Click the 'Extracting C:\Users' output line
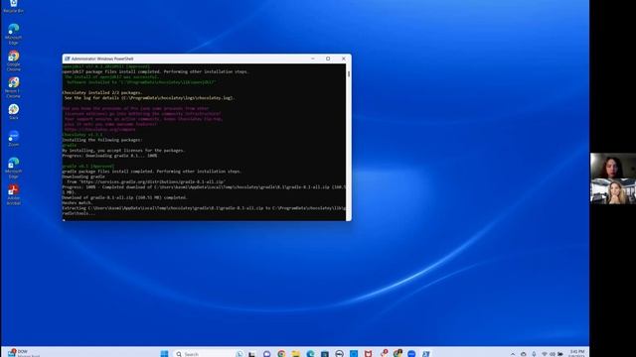 [x=204, y=210]
